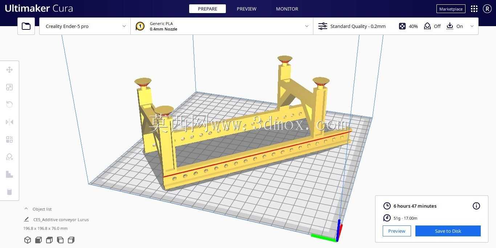Open the stair-shaped custom supports tool
496x248 pixels.
pos(9,174)
